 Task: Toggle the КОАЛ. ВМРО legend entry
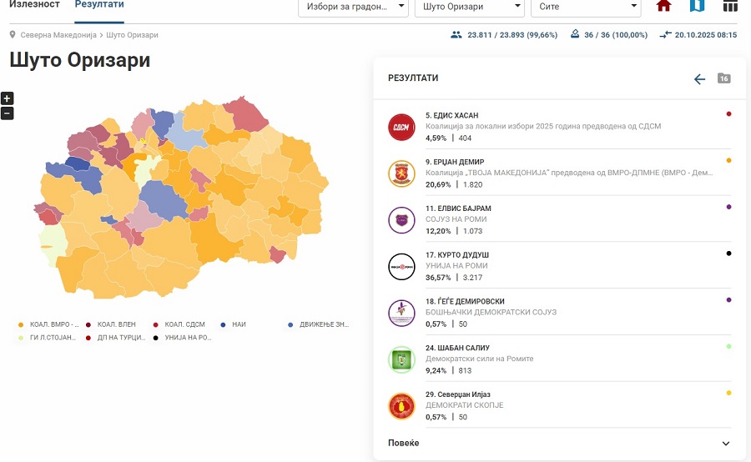click(x=49, y=324)
